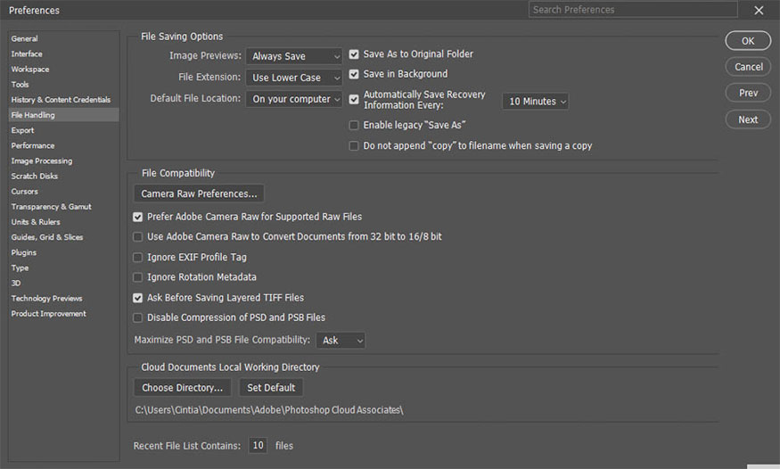
Task: Click the Recent File List count field
Action: [x=258, y=445]
